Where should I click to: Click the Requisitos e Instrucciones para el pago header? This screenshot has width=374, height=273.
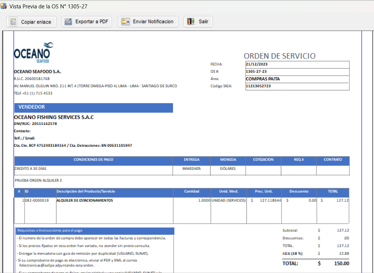pyautogui.click(x=95, y=231)
